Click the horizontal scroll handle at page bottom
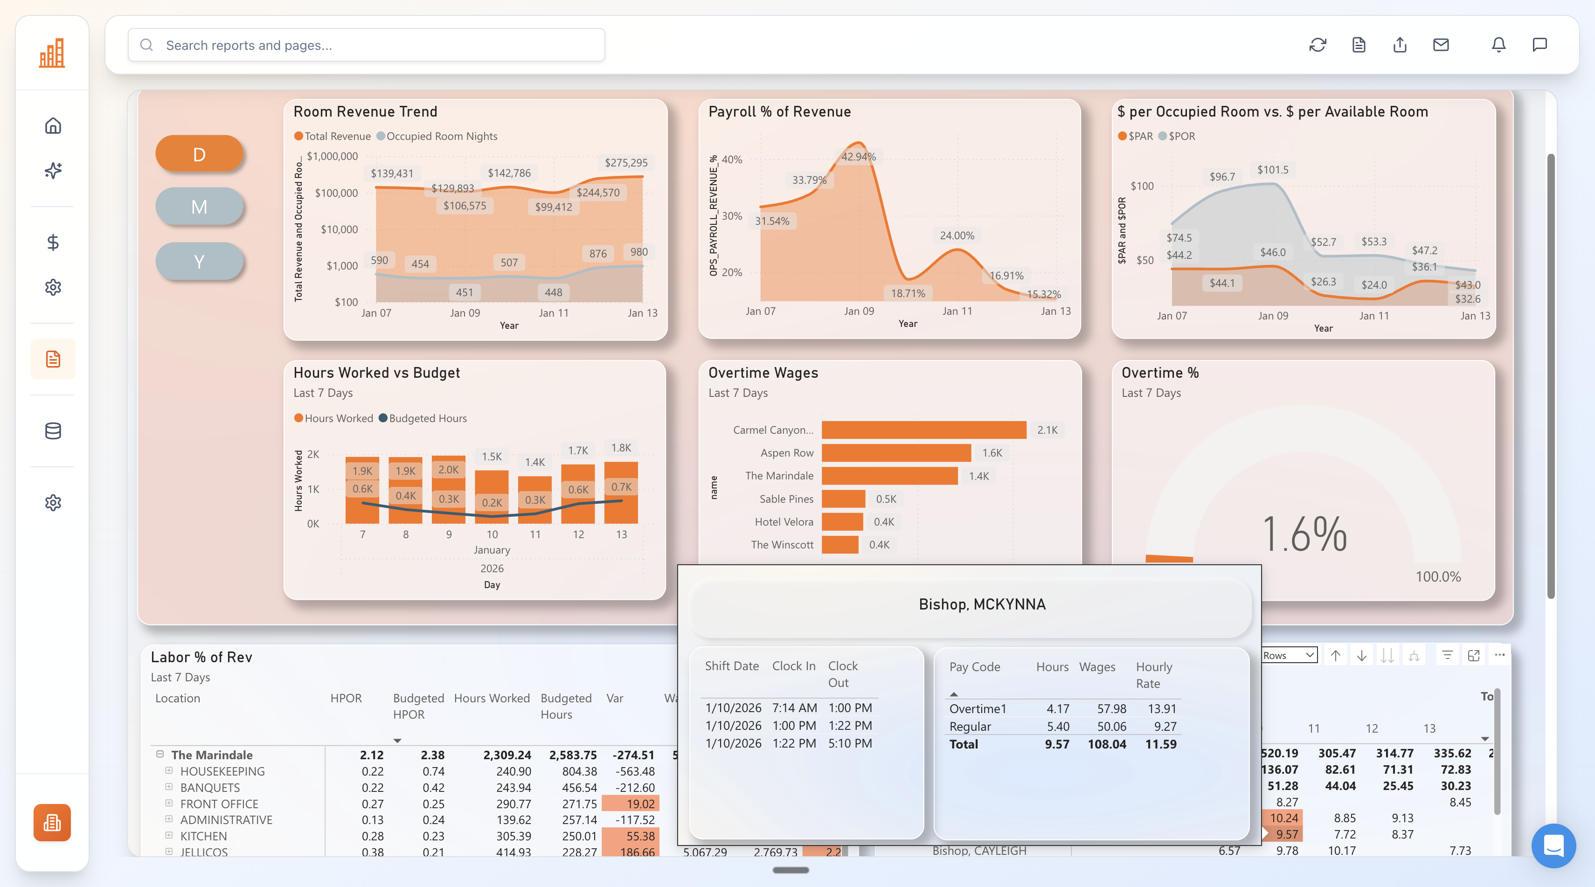The width and height of the screenshot is (1595, 887). click(791, 870)
